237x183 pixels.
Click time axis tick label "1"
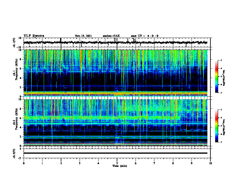[x=42, y=163]
